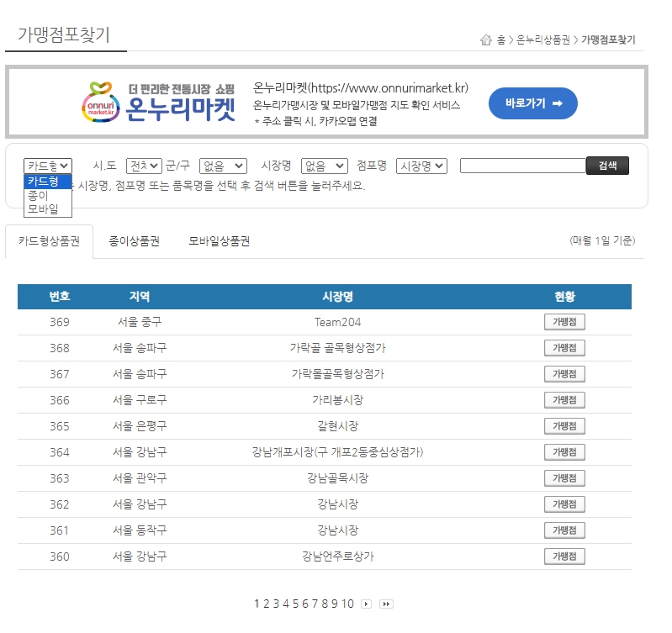The width and height of the screenshot is (672, 633).
Task: Click page 1 in pagination
Action: [x=257, y=604]
